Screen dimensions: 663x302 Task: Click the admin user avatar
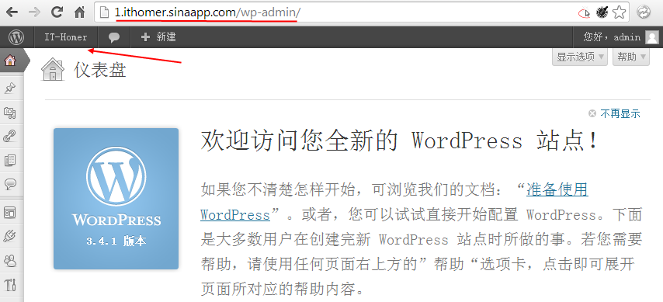click(651, 37)
